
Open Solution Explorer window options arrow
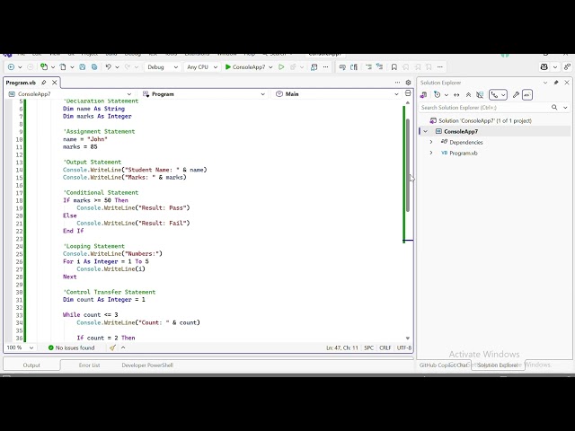(545, 83)
